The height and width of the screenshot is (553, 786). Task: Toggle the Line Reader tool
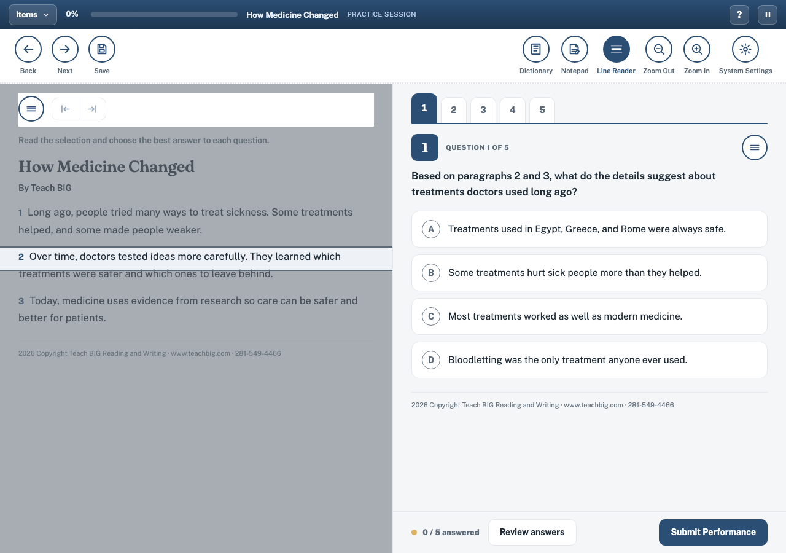(x=617, y=49)
